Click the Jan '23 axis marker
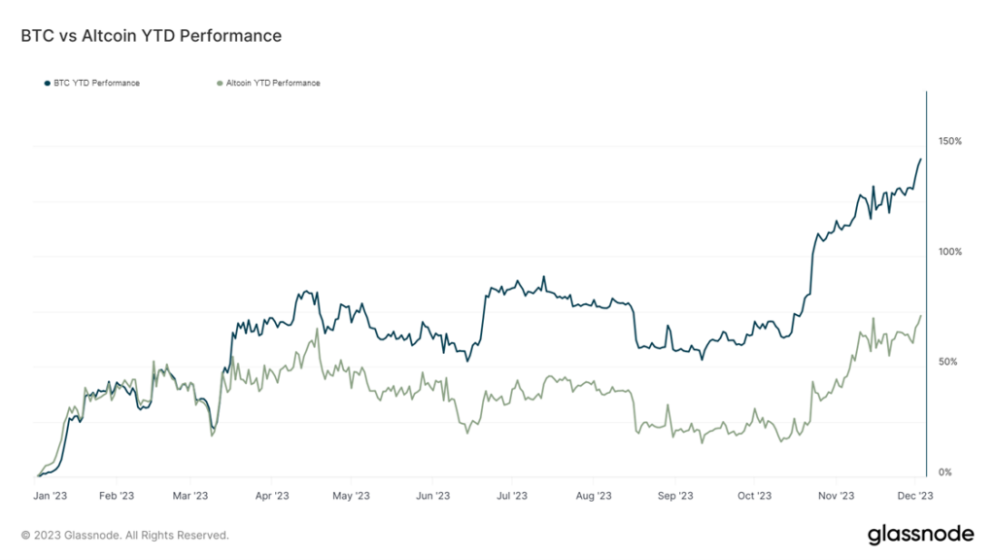The height and width of the screenshot is (560, 995). (51, 496)
